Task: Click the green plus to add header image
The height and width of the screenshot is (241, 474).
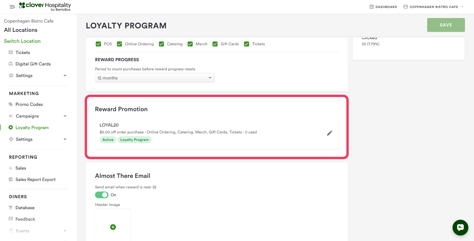Action: tap(113, 227)
